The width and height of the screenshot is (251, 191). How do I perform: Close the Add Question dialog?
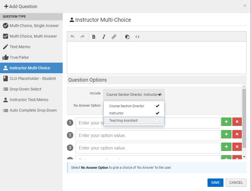point(245,6)
